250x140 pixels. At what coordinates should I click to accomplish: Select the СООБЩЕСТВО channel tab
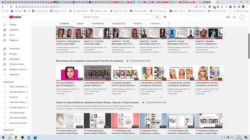click(x=119, y=23)
